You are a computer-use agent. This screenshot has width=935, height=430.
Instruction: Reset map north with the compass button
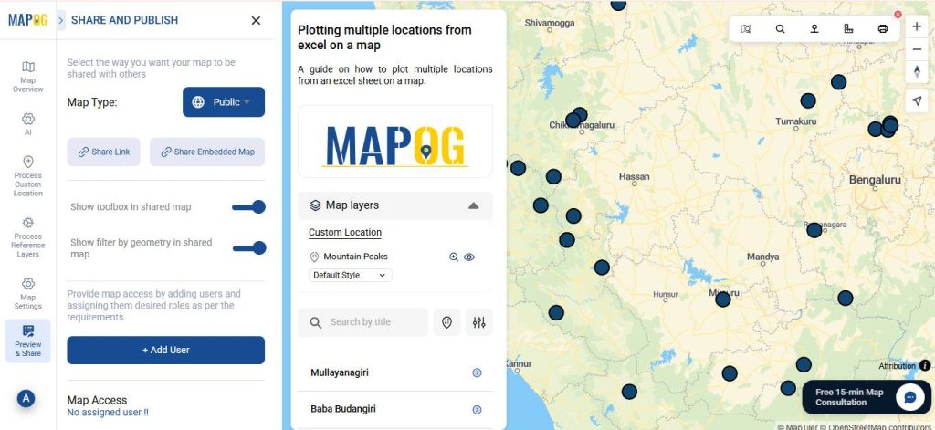click(x=917, y=71)
